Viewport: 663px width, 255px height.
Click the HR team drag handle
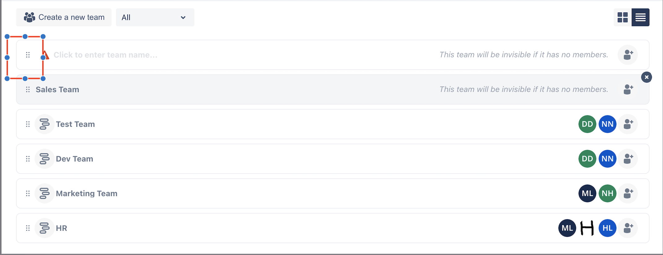point(28,228)
